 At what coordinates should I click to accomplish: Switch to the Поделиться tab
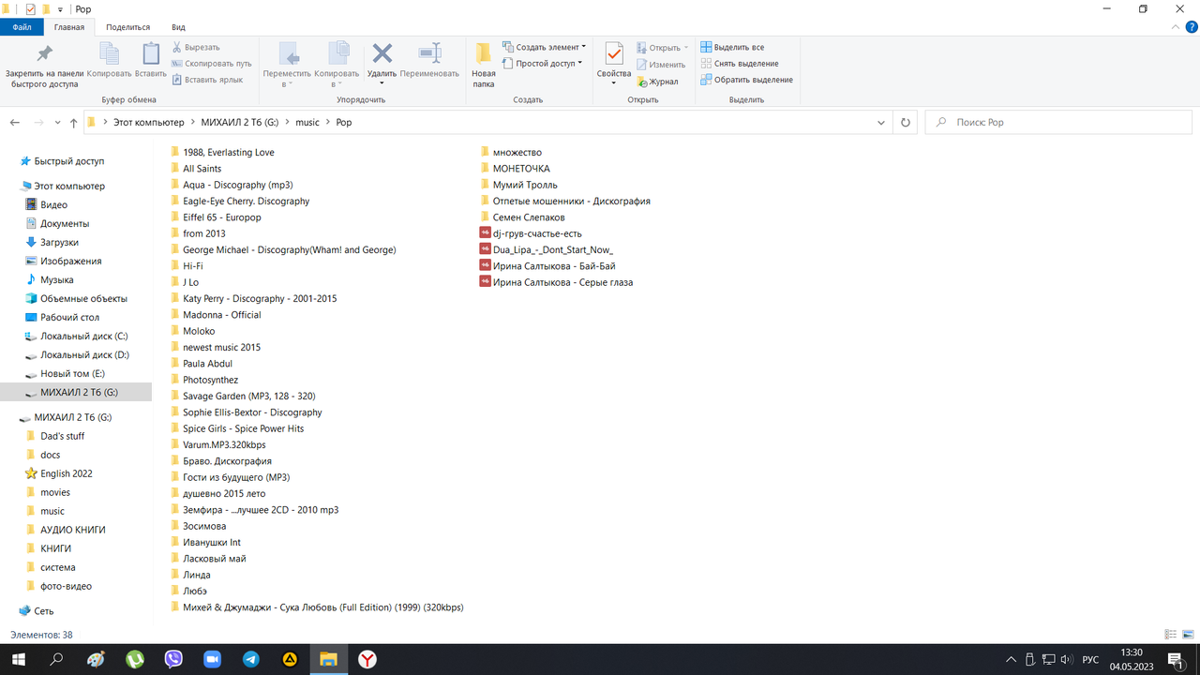128,27
